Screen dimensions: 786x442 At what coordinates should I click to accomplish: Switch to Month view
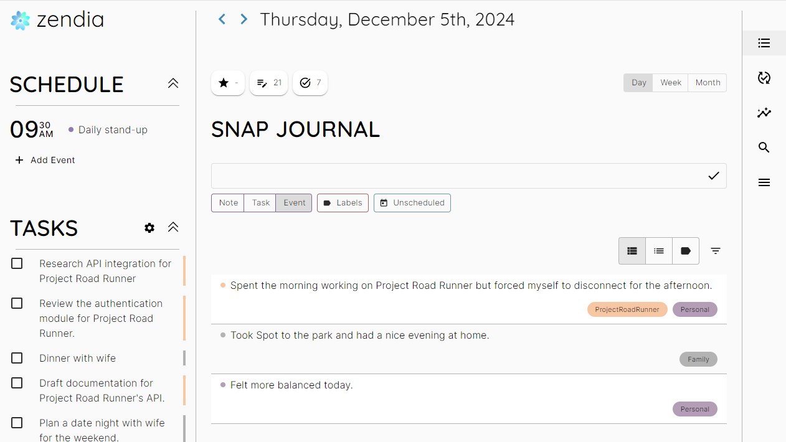[x=708, y=83]
